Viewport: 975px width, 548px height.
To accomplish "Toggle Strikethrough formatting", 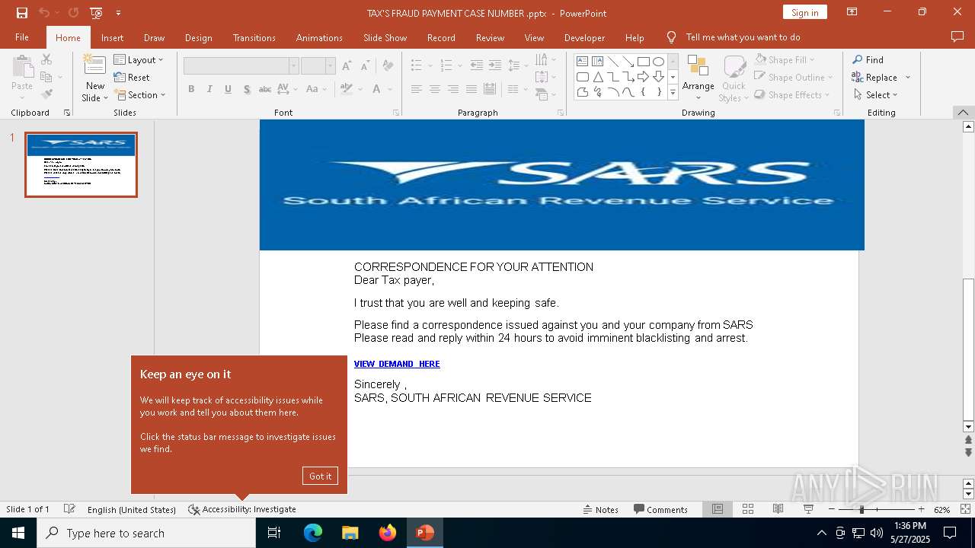I will click(265, 89).
